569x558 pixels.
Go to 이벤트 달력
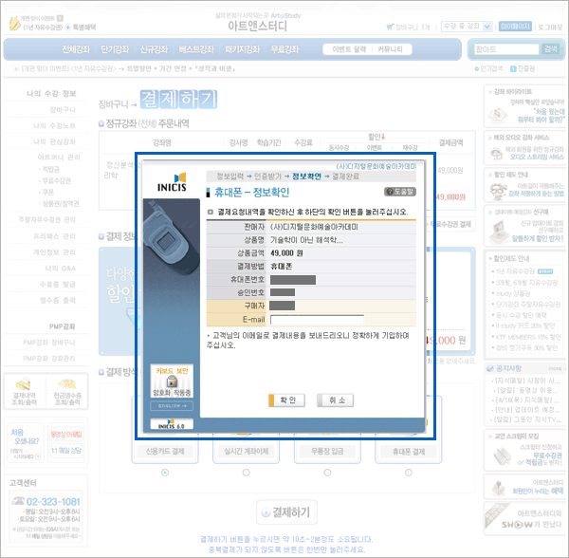(349, 49)
